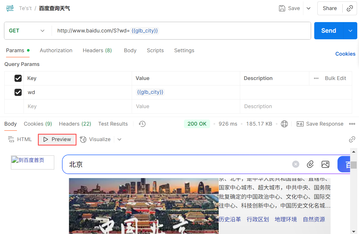Click the empty Description field in the last row
Image resolution: width=359 pixels, height=234 pixels.
[x=296, y=106]
